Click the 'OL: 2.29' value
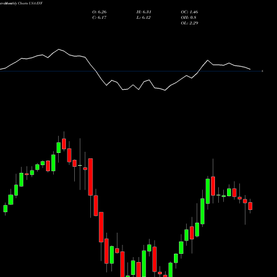This screenshot has width=277, height=277. pyautogui.click(x=189, y=23)
